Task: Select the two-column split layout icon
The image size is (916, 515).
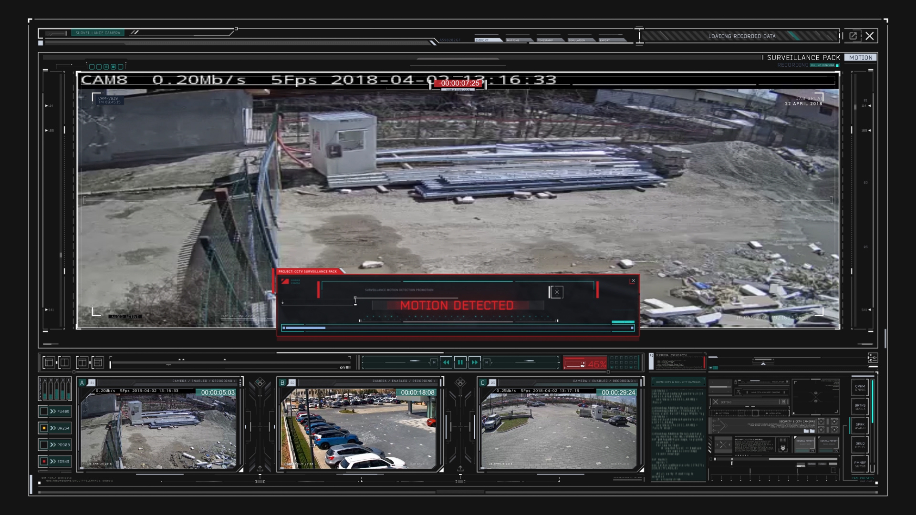Action: [x=64, y=362]
